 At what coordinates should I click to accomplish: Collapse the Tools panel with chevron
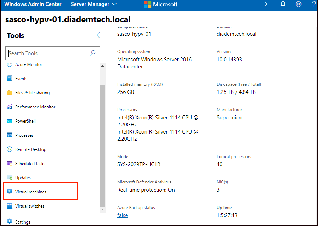click(x=98, y=35)
